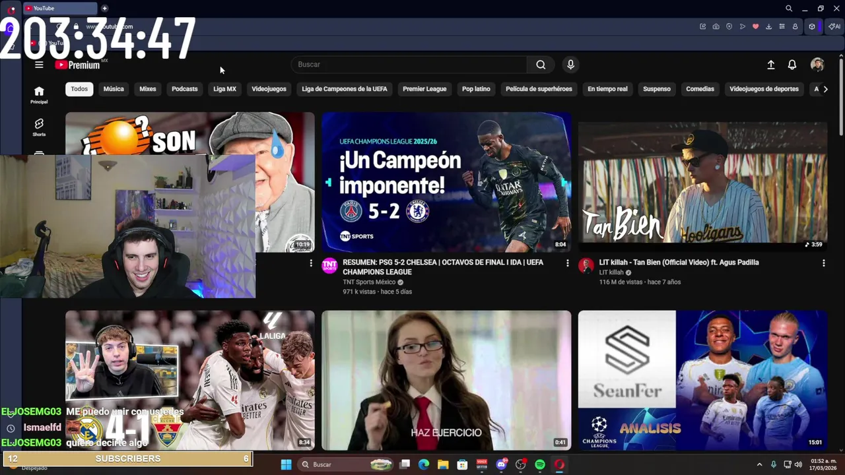Open the browser profile person icon
This screenshot has width=845, height=475.
coord(795,26)
